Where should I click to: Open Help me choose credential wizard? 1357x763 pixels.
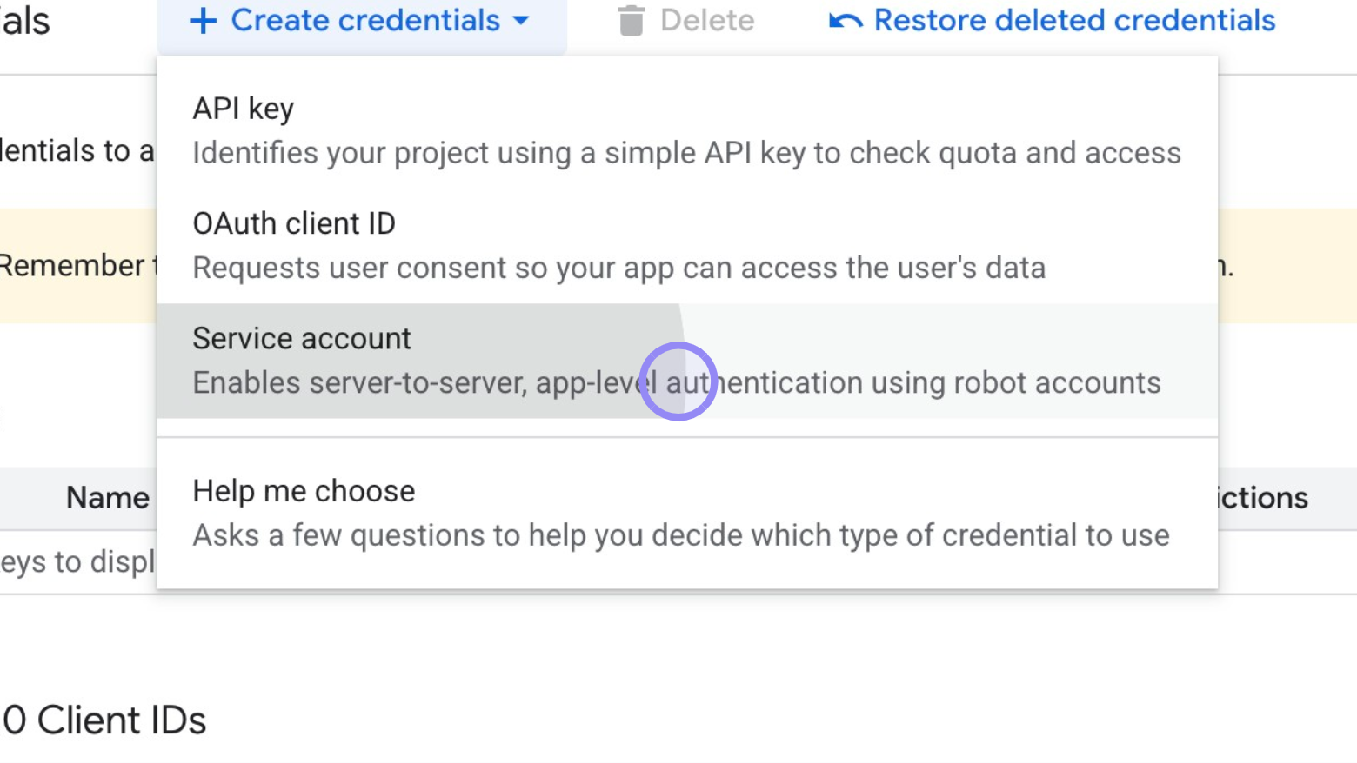pos(304,491)
